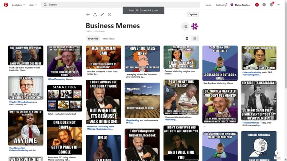Open the Following feed link
287x161 pixels.
point(221,5)
